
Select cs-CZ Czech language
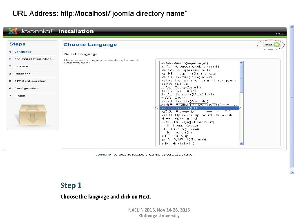pos(180,88)
